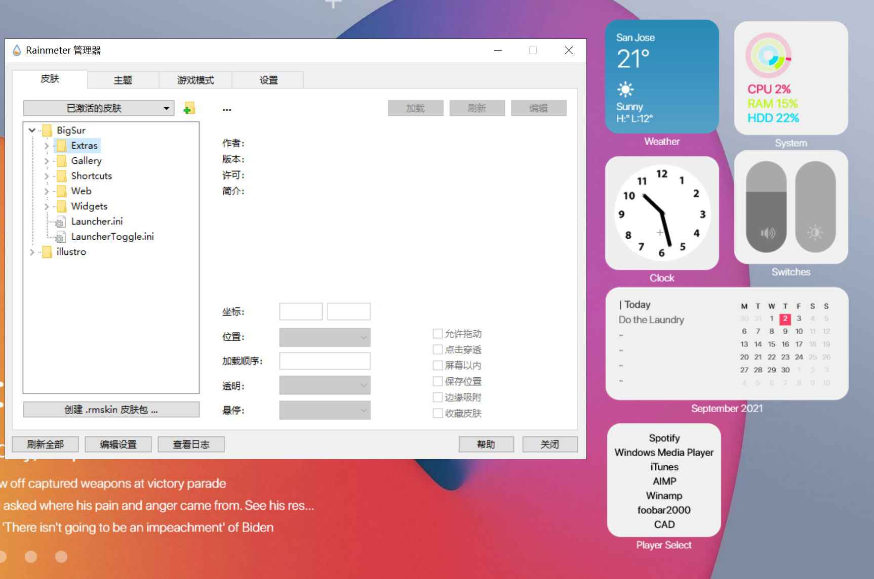Click the 查看日志 button
This screenshot has height=579, width=874.
pyautogui.click(x=191, y=444)
